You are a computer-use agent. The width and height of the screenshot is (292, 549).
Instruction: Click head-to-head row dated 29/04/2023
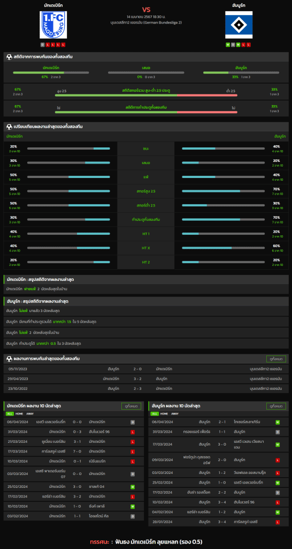[146, 379]
